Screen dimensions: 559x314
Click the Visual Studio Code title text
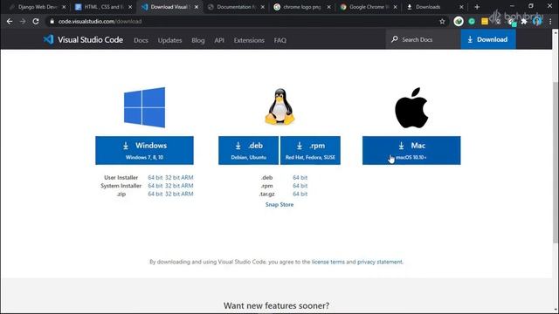click(x=90, y=39)
